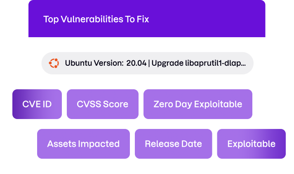The image size is (294, 174).
Task: Click the Upgrade libaprutil1-dlap text
Action: [x=197, y=63]
